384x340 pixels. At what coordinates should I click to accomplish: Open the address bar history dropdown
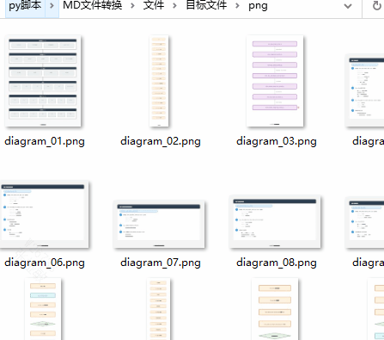[x=348, y=6]
